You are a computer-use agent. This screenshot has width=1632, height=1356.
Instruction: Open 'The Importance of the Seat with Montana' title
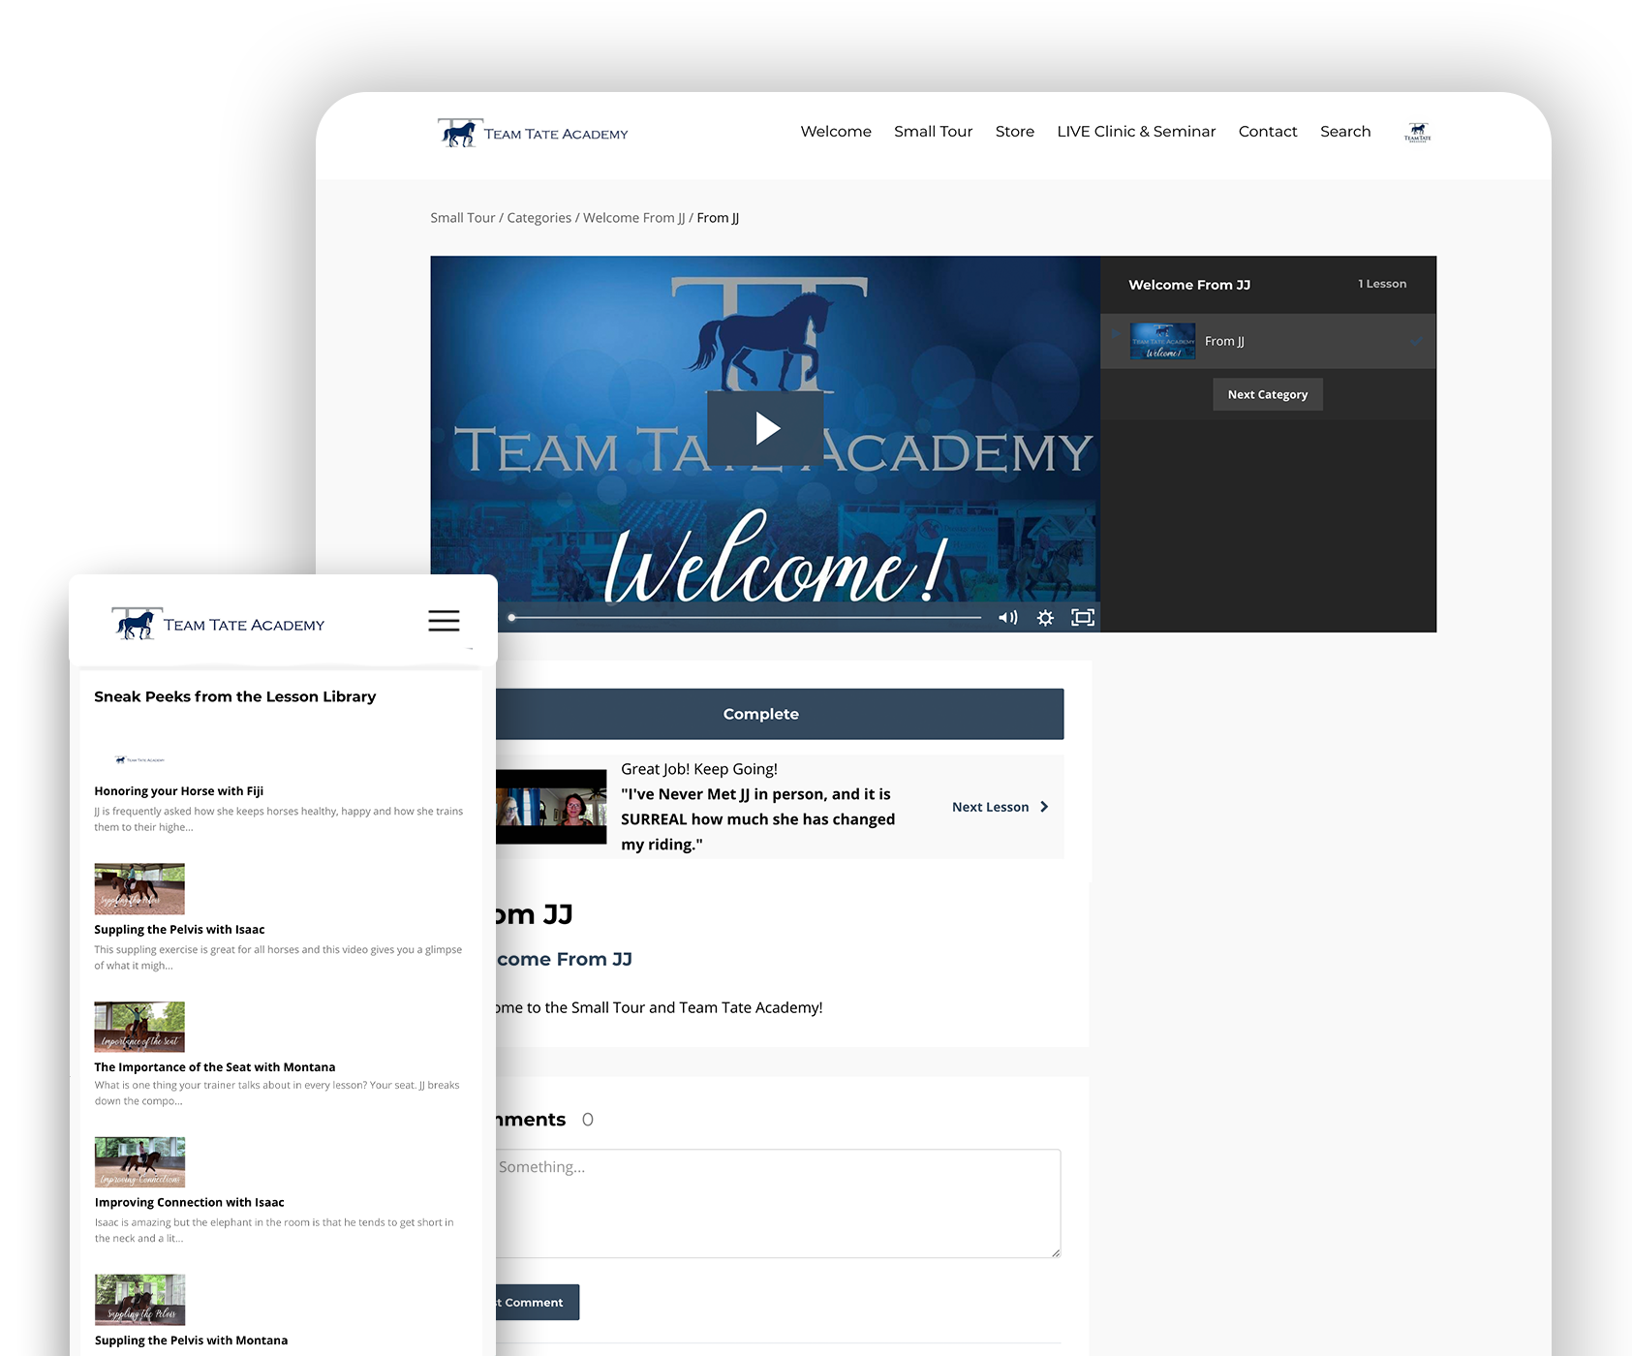[x=215, y=1067]
